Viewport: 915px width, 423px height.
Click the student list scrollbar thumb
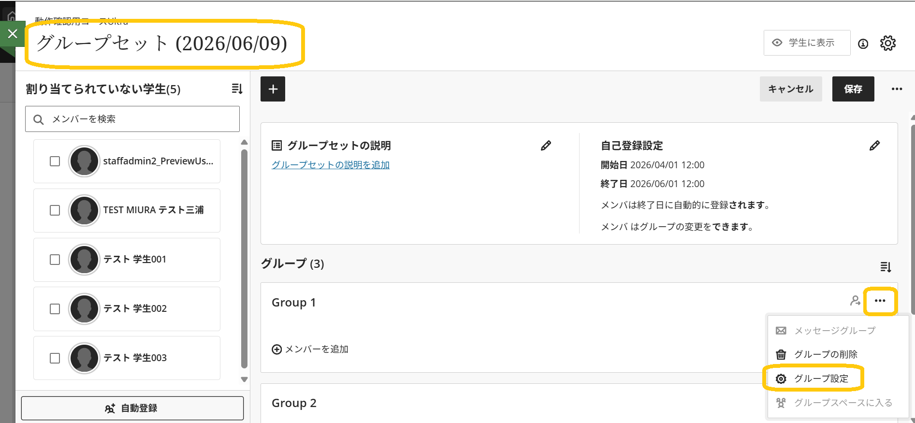244,259
